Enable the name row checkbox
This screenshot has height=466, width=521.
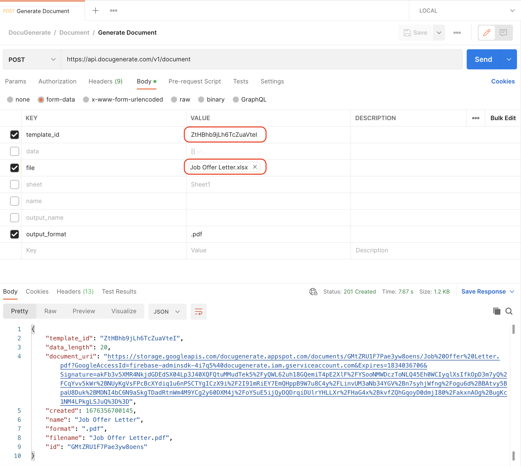point(14,201)
